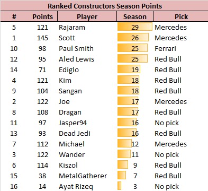Screen dimensions: 208x191
Task: Click Wander's points value 122
Action: [42, 154]
